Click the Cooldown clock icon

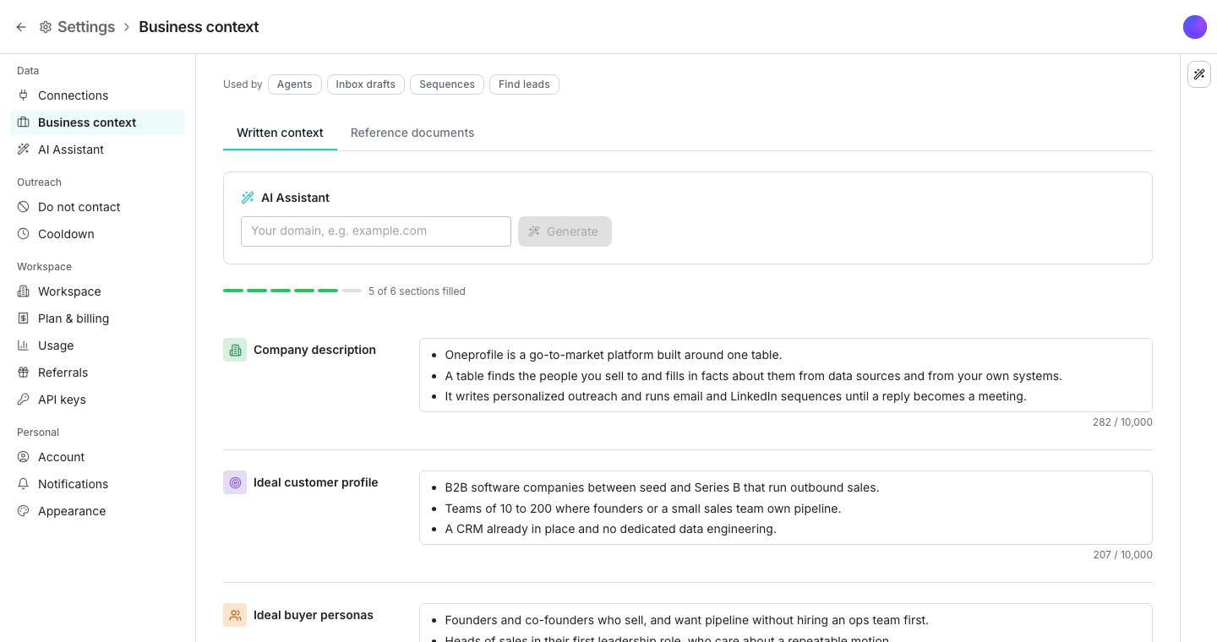[x=23, y=234]
